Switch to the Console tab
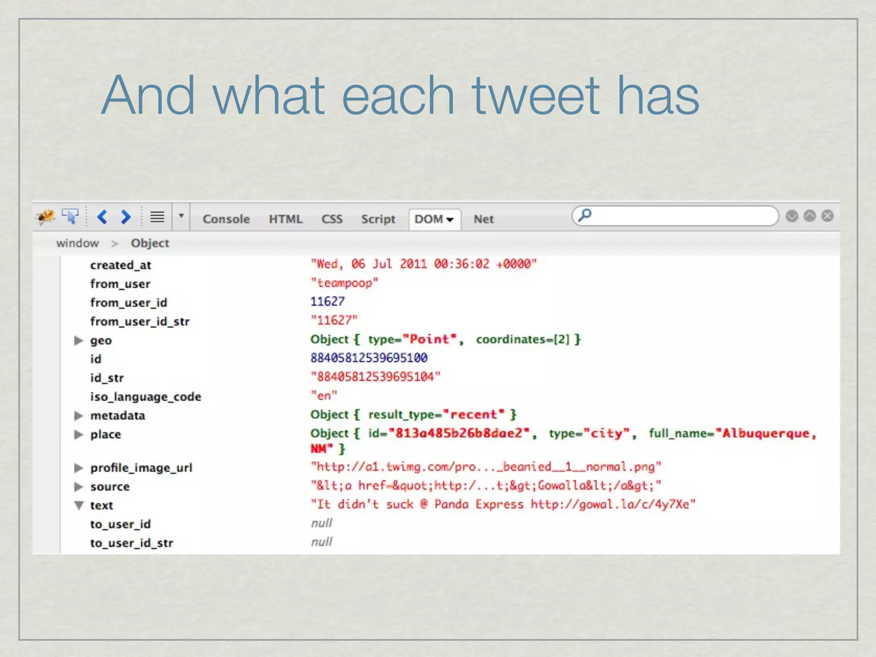Viewport: 876px width, 657px height. (226, 219)
